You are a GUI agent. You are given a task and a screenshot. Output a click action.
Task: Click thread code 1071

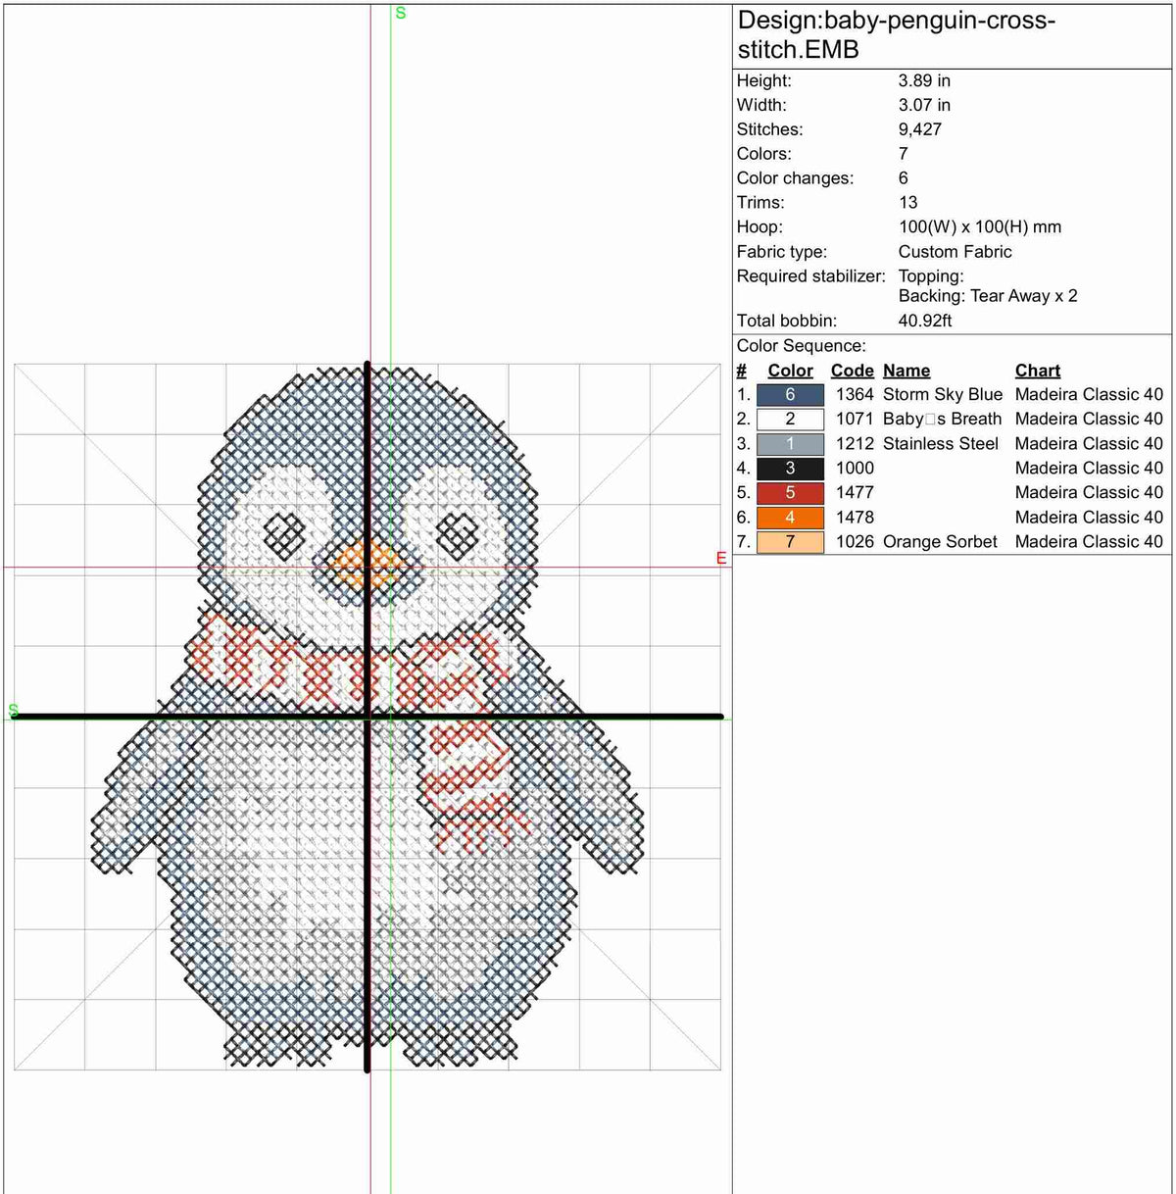click(855, 419)
